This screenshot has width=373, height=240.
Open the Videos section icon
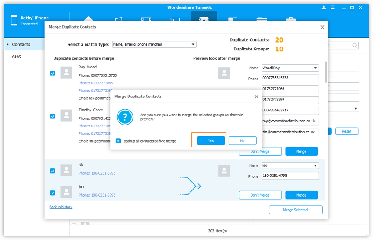click(x=147, y=19)
